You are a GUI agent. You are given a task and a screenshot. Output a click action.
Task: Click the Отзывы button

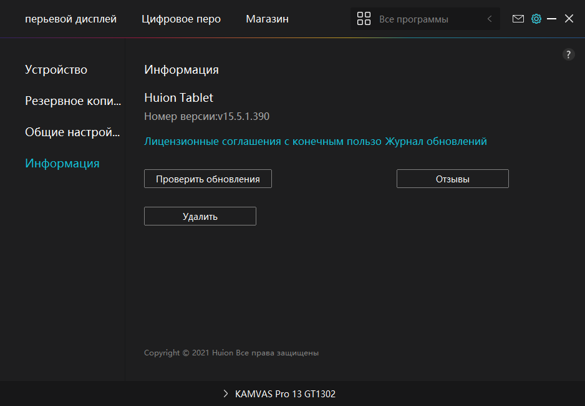pyautogui.click(x=452, y=179)
